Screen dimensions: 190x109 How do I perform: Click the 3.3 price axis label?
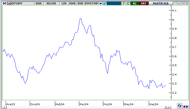(x=174, y=84)
